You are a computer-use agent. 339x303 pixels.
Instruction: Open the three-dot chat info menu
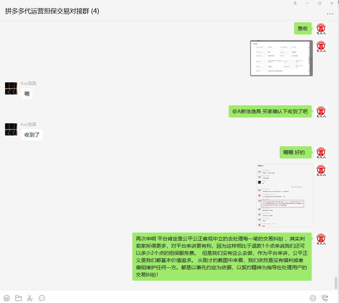(330, 14)
